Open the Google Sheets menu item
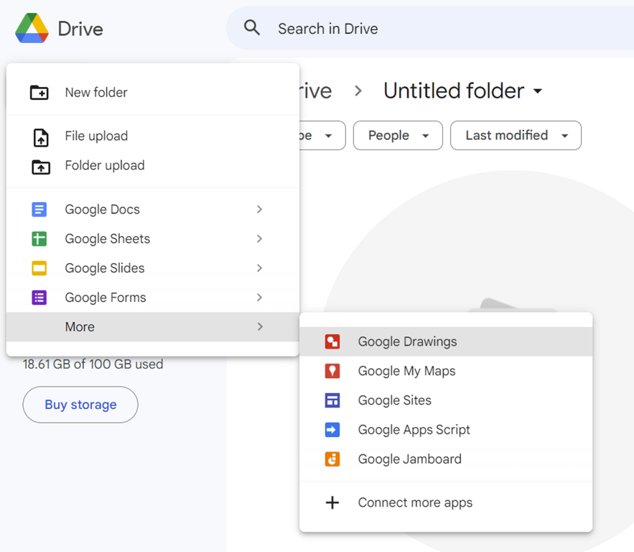This screenshot has width=634, height=552. click(153, 239)
